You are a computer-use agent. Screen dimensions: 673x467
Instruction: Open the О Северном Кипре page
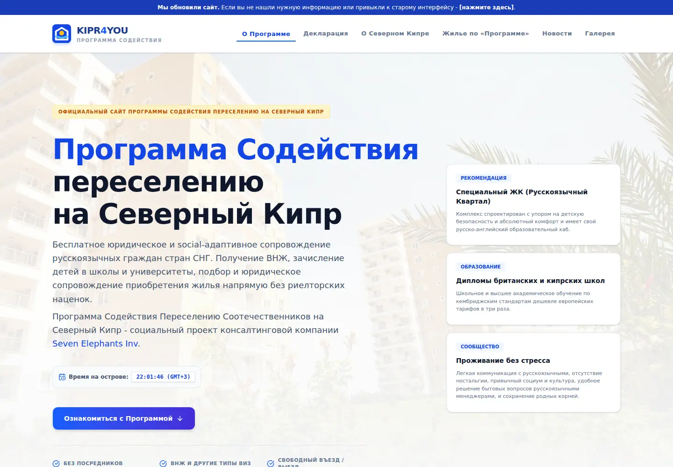tap(395, 34)
